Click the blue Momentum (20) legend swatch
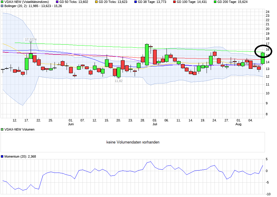Screen dimensions: 277x197 click(x=2, y=157)
